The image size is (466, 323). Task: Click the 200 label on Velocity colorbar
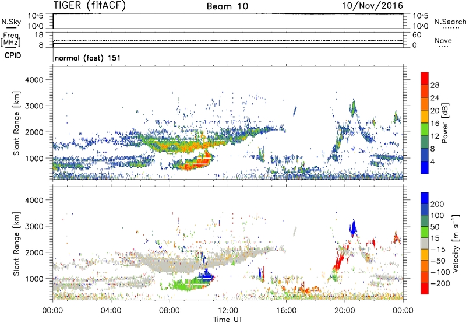click(x=437, y=204)
